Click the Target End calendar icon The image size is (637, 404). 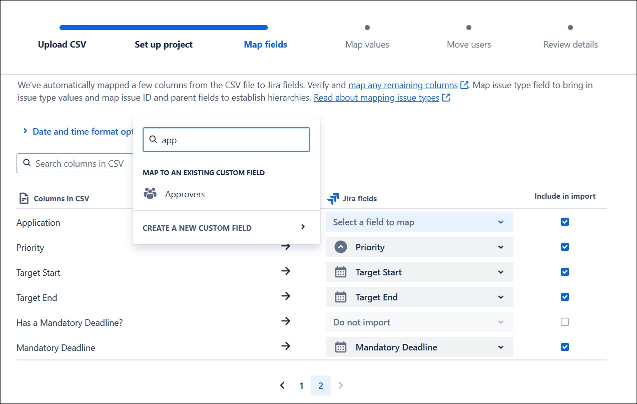(341, 297)
